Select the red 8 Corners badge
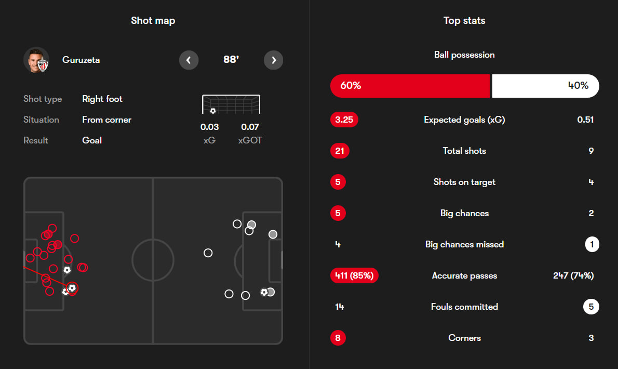 [x=338, y=338]
